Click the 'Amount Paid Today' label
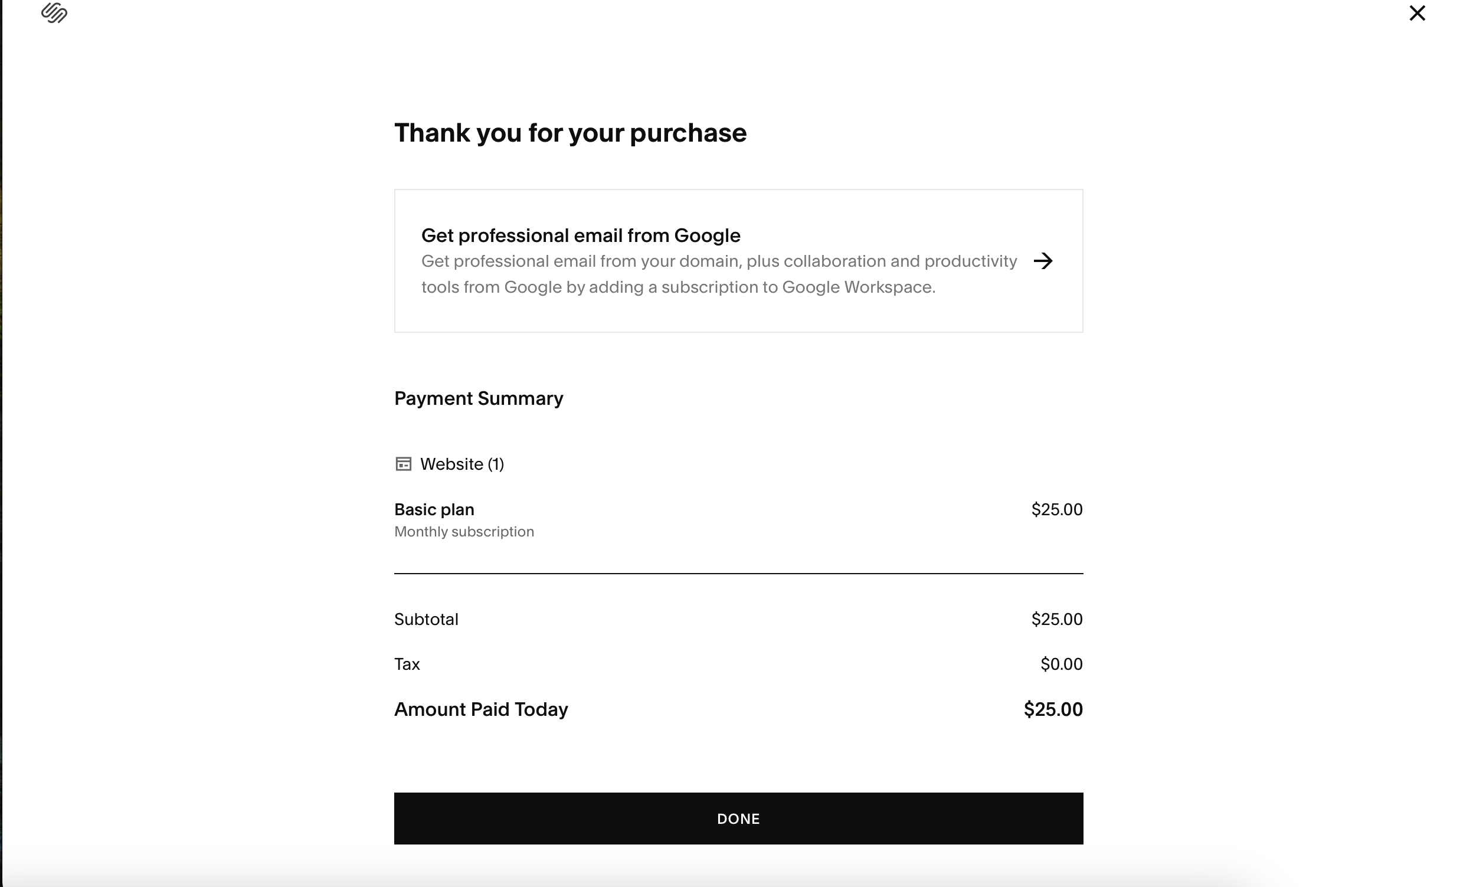 [x=480, y=709]
